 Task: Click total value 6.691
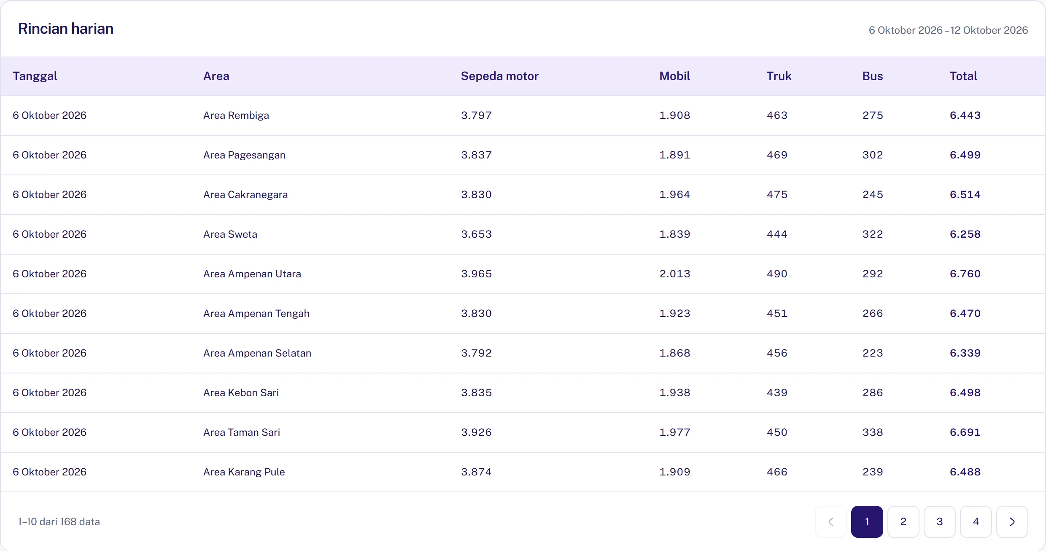(x=965, y=432)
